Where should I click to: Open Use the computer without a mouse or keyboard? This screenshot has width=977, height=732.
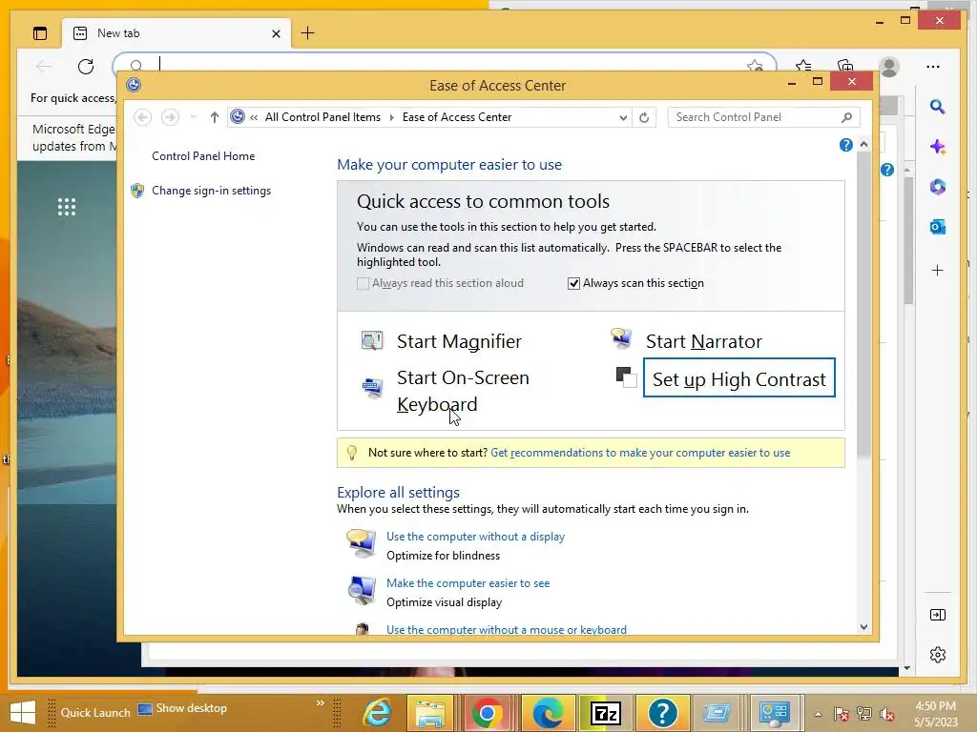pos(506,630)
